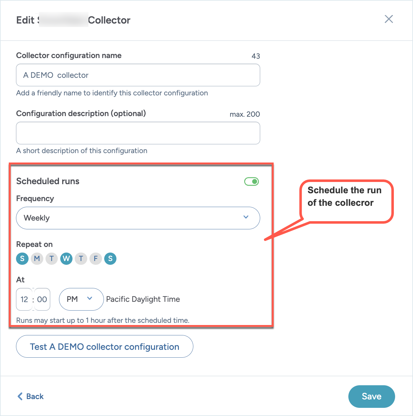This screenshot has height=416, width=413.
Task: Close the Edit Collector dialog
Action: (389, 19)
